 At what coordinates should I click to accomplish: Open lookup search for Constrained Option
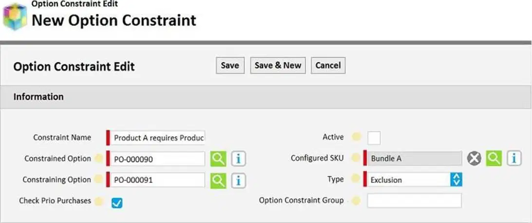pyautogui.click(x=218, y=159)
